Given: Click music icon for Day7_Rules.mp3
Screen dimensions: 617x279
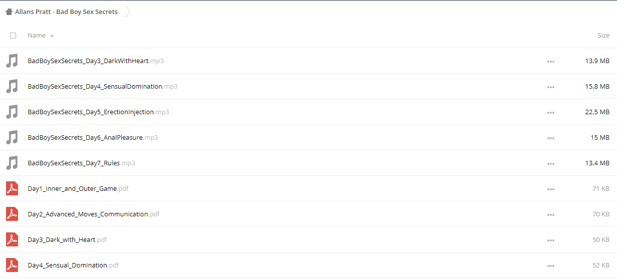Looking at the screenshot, I should tap(12, 163).
